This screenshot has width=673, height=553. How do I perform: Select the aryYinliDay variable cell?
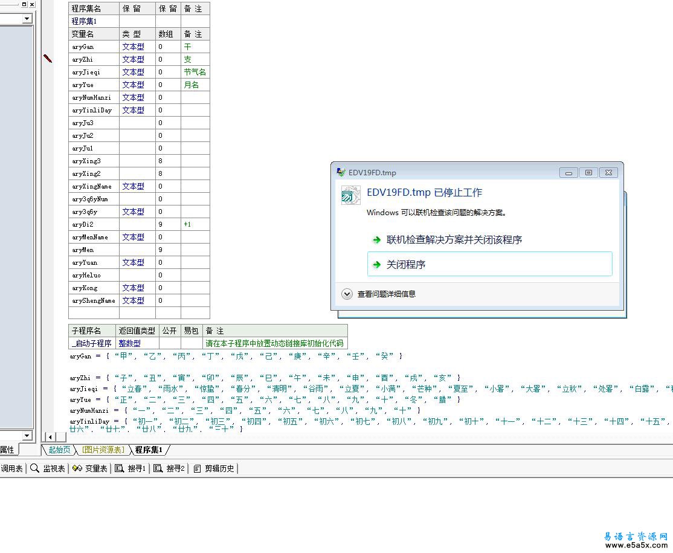coord(94,110)
